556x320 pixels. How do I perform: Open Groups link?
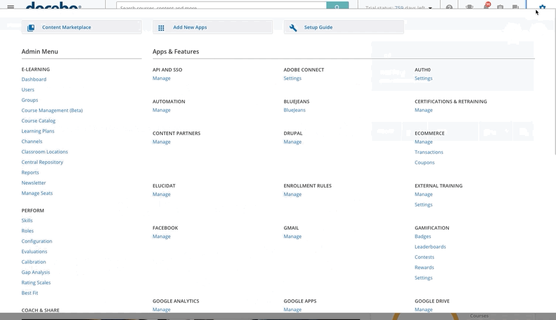(30, 100)
